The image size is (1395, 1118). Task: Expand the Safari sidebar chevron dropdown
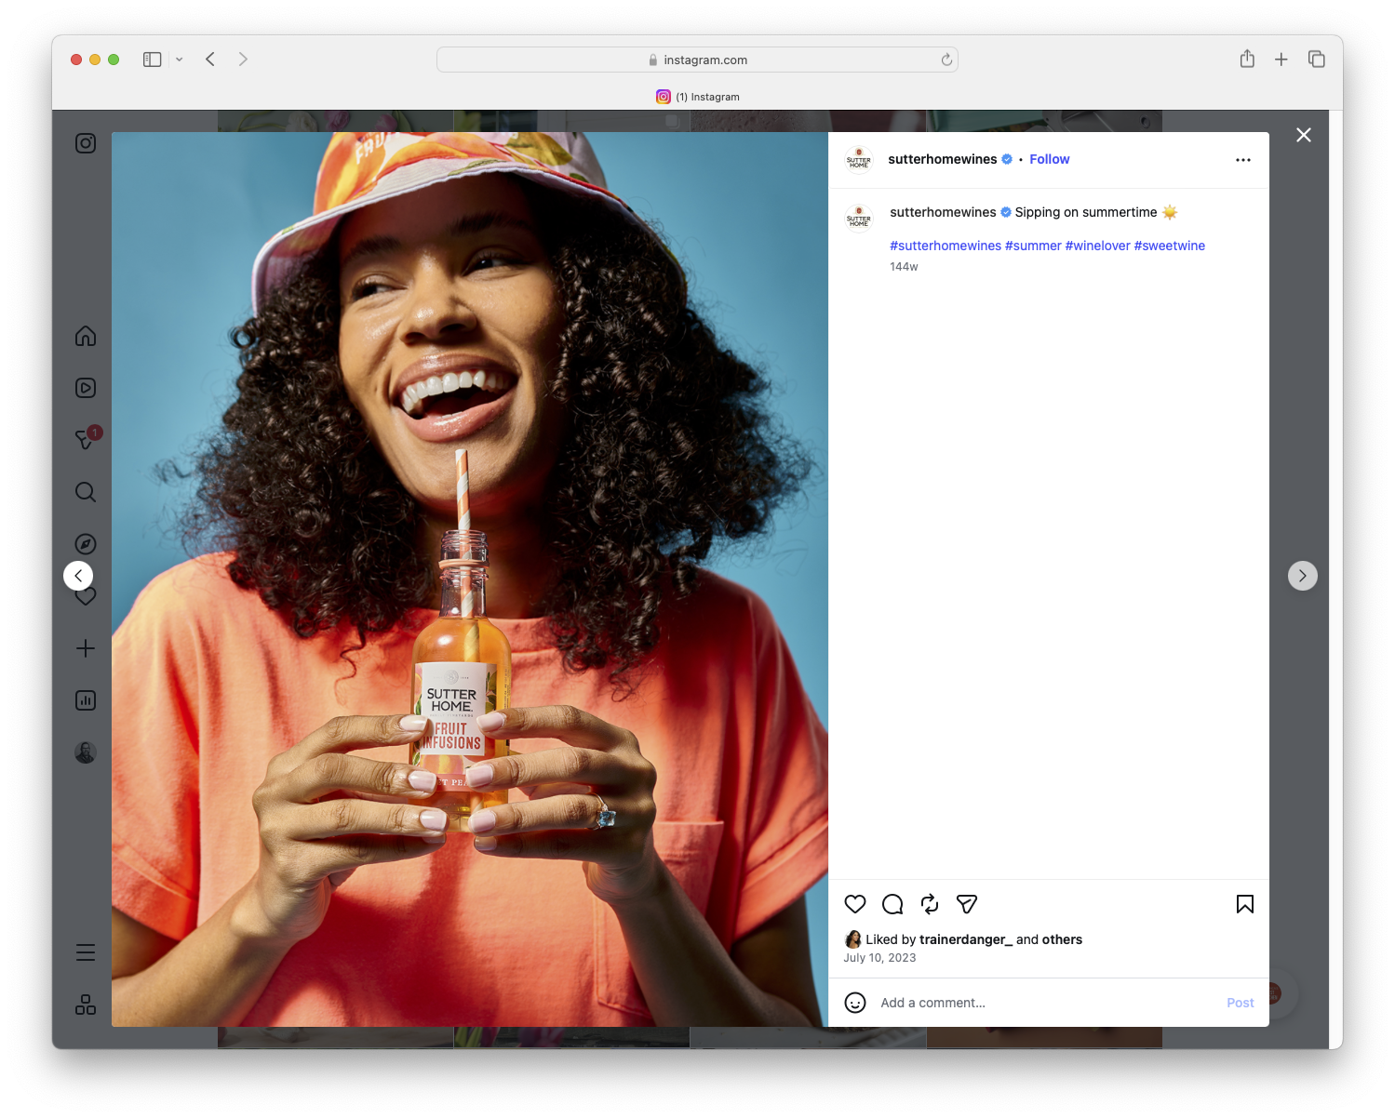click(x=179, y=59)
